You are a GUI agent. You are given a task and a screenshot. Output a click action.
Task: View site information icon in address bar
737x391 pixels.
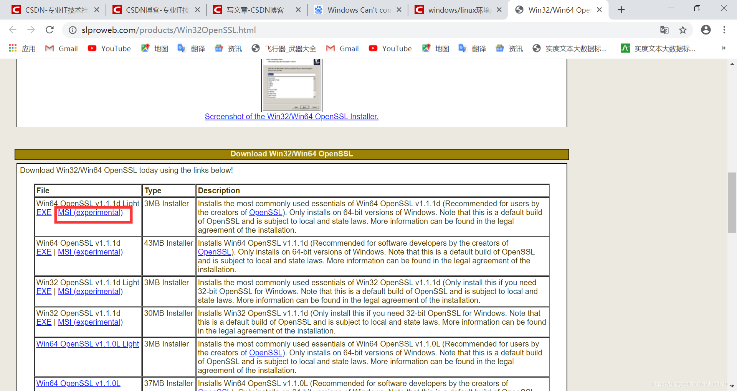tap(73, 30)
